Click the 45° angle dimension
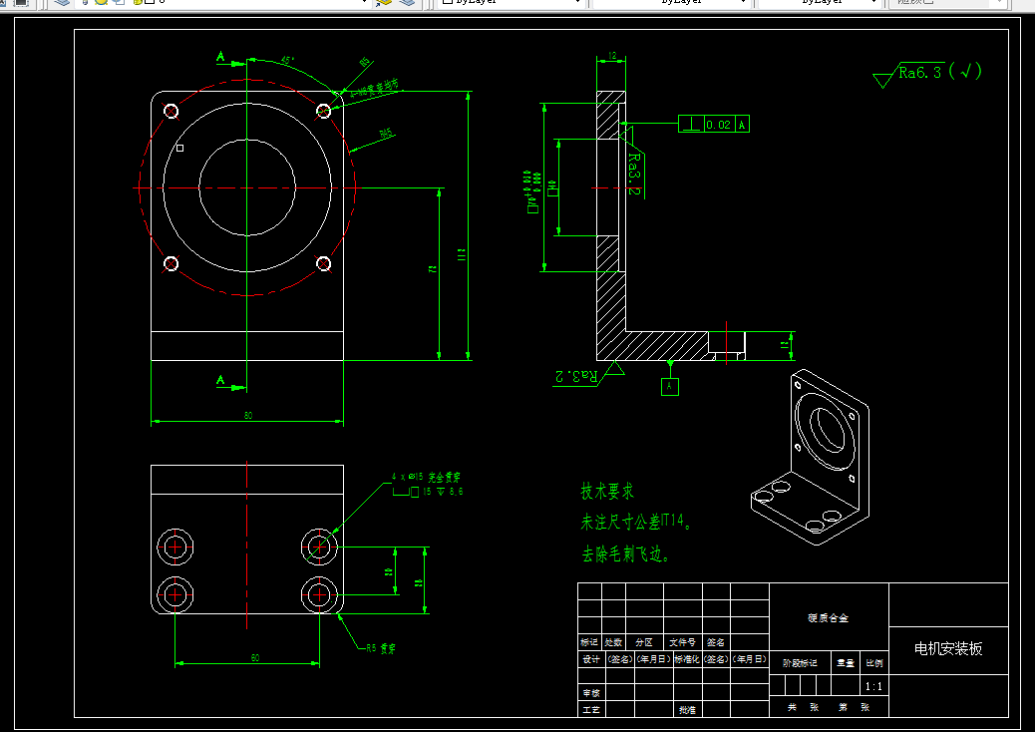The image size is (1035, 732). point(288,61)
